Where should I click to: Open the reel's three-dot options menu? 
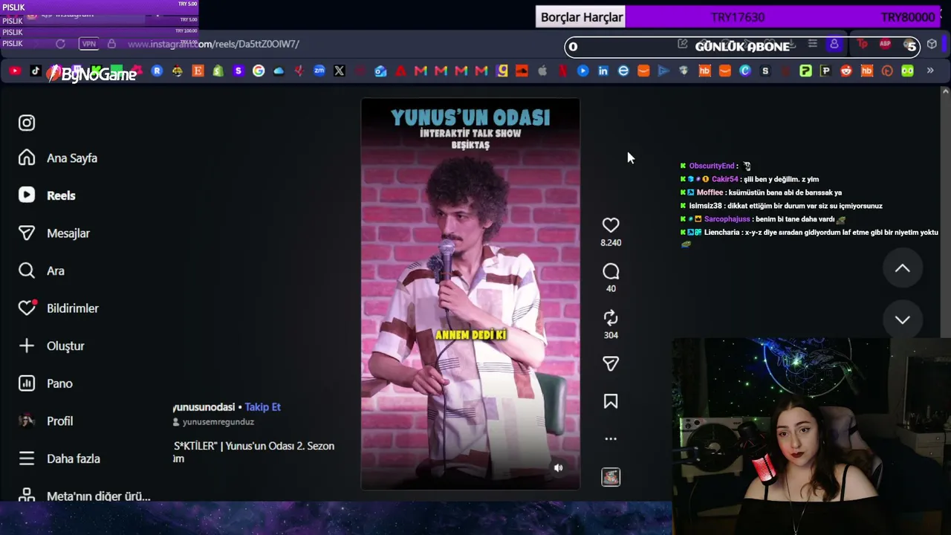(611, 438)
